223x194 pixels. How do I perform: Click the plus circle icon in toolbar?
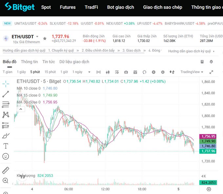(x=153, y=72)
